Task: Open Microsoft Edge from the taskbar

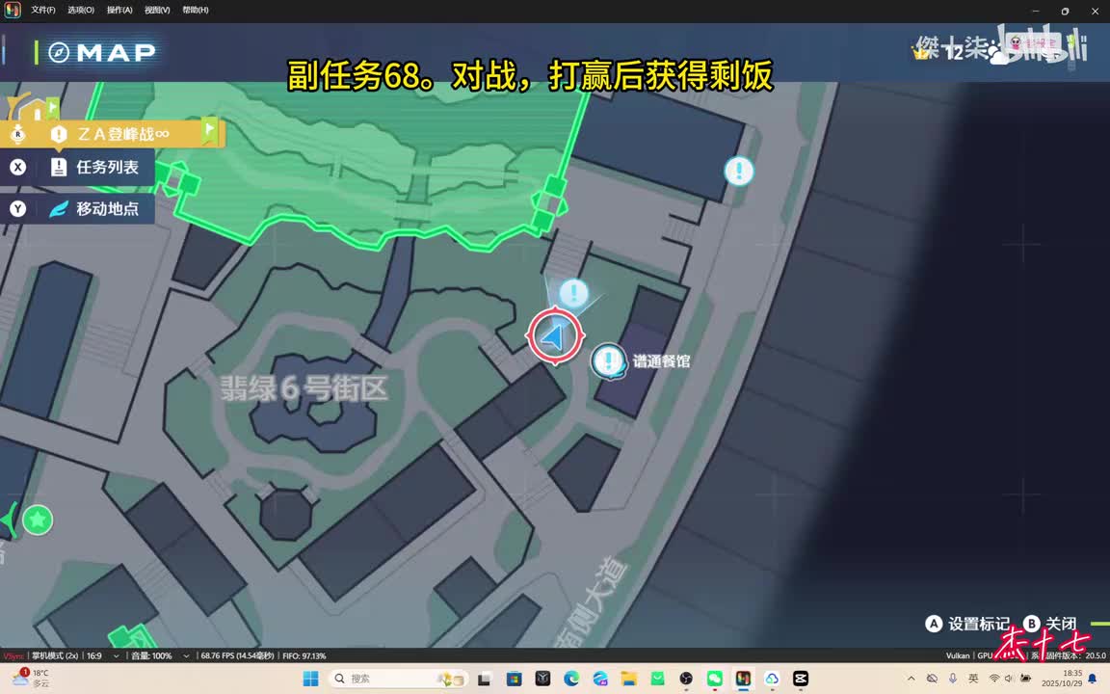Action: click(x=571, y=679)
